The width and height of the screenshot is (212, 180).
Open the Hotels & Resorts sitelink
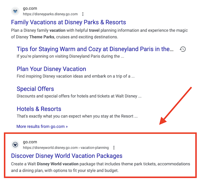39,109
